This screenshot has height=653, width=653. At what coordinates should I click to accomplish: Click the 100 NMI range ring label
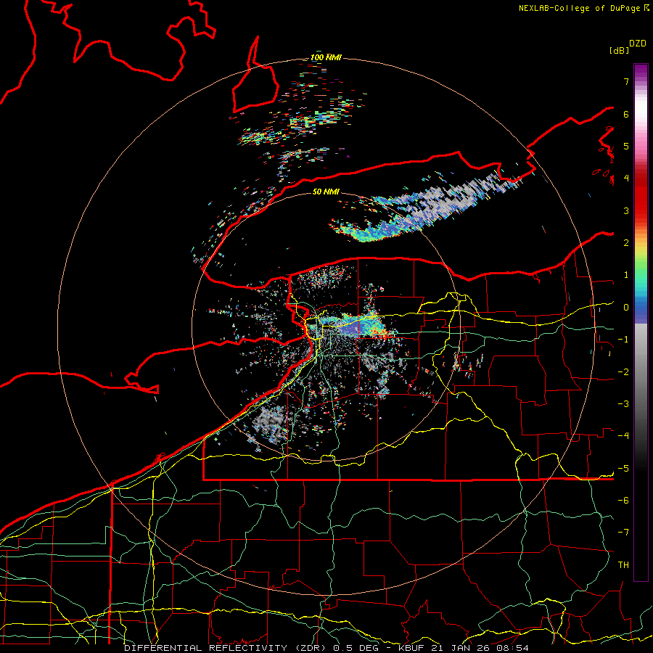coord(326,57)
